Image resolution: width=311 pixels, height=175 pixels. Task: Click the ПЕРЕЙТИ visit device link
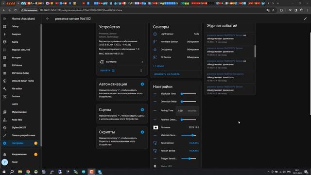tap(107, 70)
